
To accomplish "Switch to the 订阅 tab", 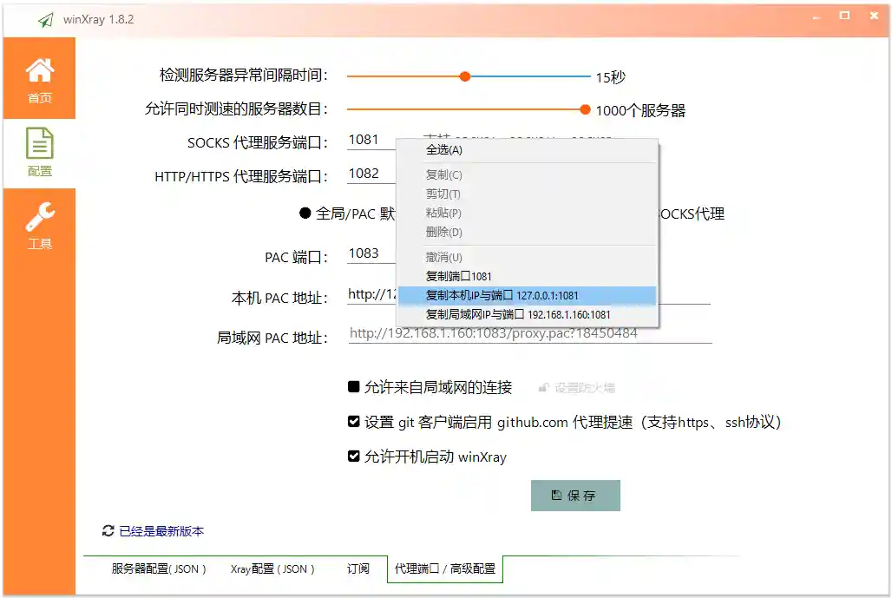I will 359,568.
